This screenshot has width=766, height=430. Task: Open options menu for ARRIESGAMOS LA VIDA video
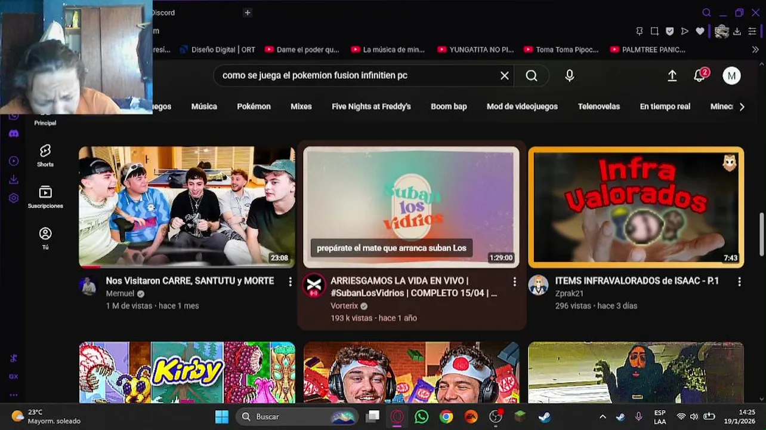tap(515, 281)
